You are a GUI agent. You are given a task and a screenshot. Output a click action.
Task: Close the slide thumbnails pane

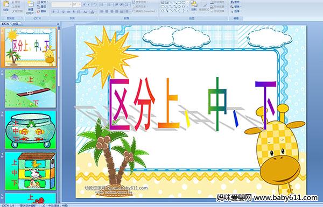58,24
